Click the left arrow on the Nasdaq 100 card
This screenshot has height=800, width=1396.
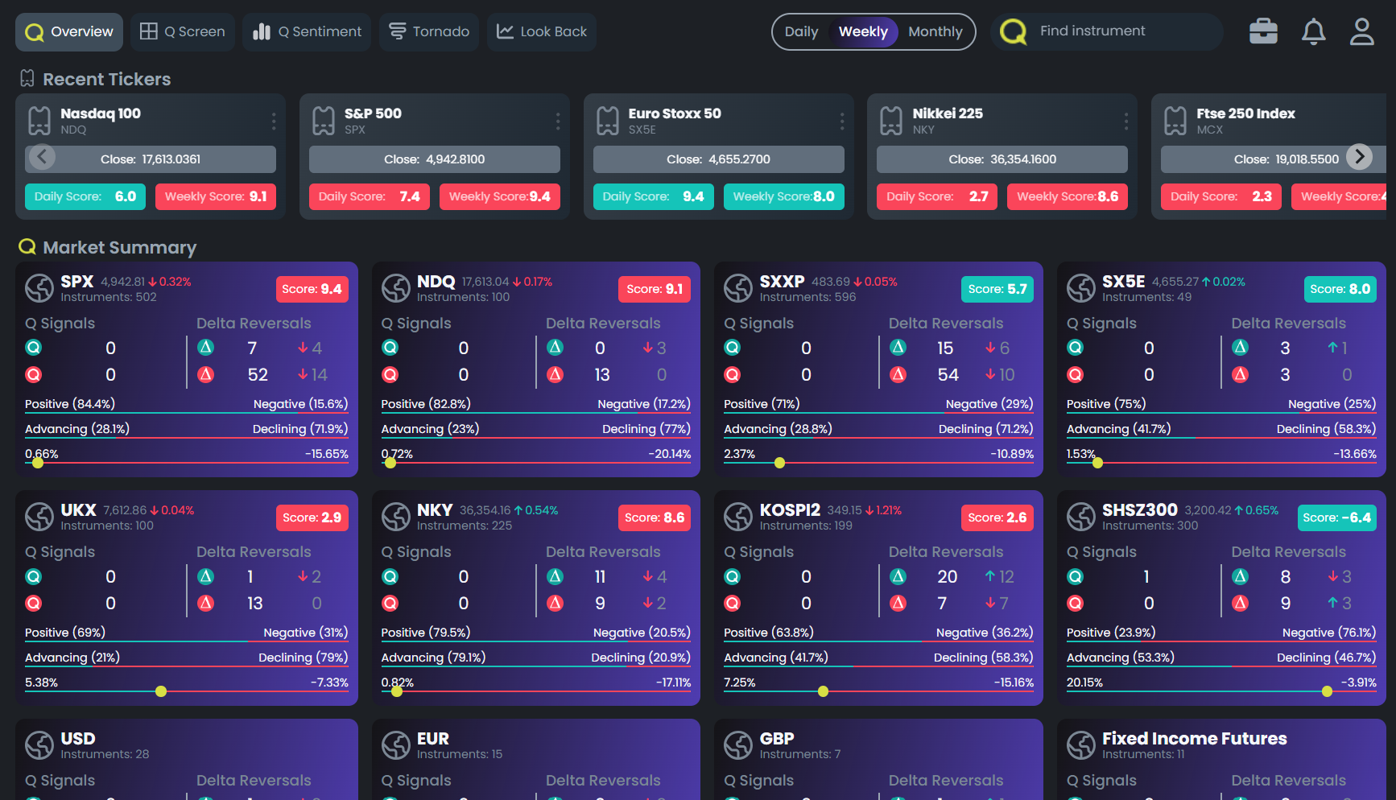click(41, 157)
